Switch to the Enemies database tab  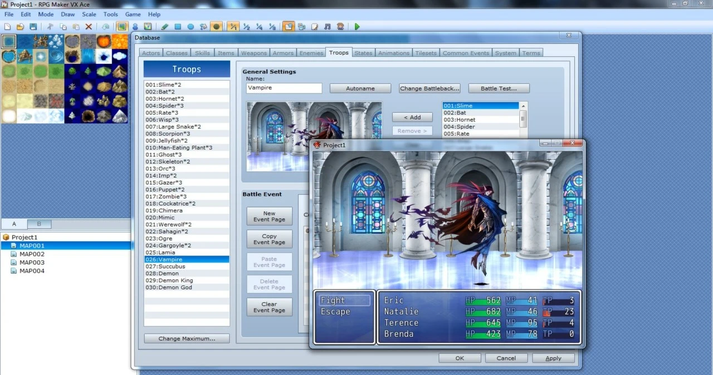point(311,53)
